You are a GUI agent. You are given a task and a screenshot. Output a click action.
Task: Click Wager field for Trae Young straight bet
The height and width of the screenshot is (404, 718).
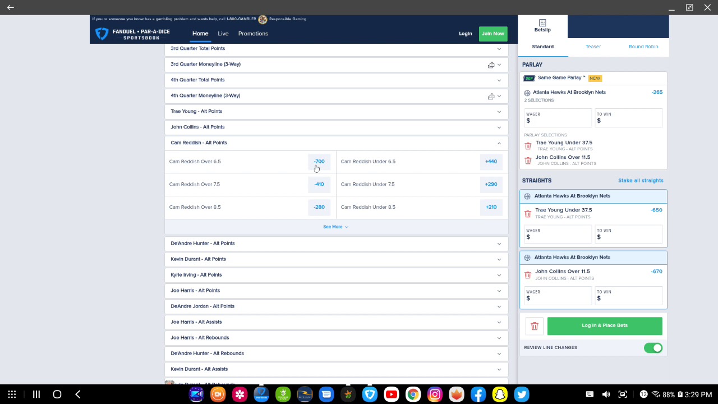(557, 234)
